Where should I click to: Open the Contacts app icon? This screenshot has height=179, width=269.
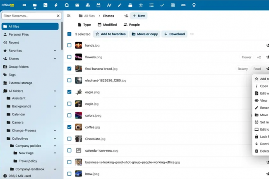tap(88, 5)
